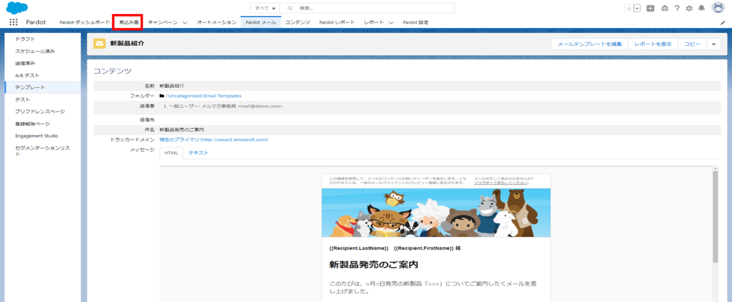Switch to the テキスト message tab

point(198,153)
